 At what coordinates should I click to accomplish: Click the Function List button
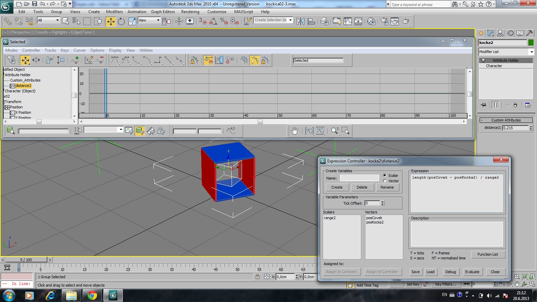[488, 254]
